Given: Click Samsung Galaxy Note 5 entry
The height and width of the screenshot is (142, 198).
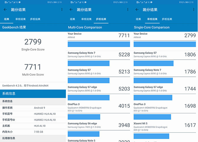Looking at the screenshot, I should tap(99, 141).
